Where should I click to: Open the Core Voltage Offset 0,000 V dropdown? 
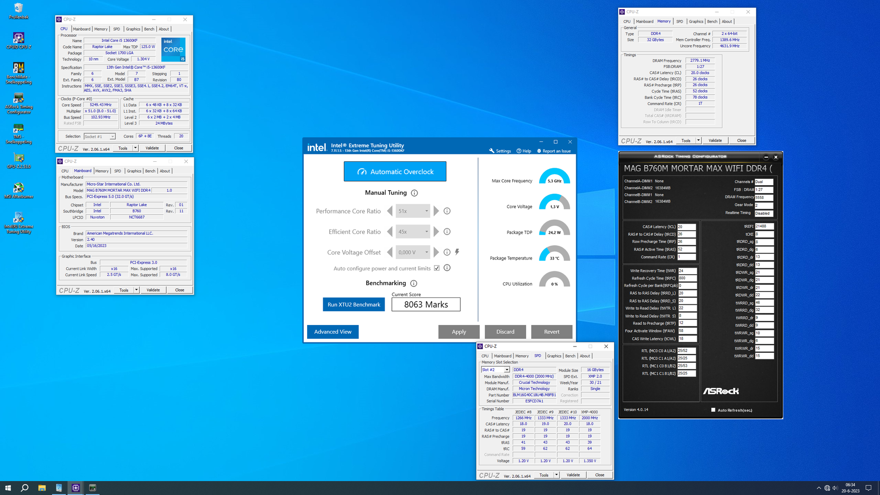tap(413, 252)
